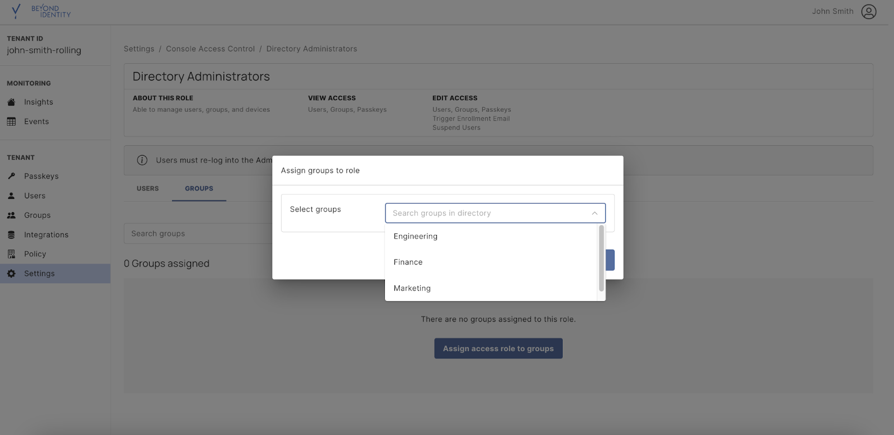Click the Integrations stack icon
Image resolution: width=894 pixels, height=435 pixels.
(x=11, y=235)
